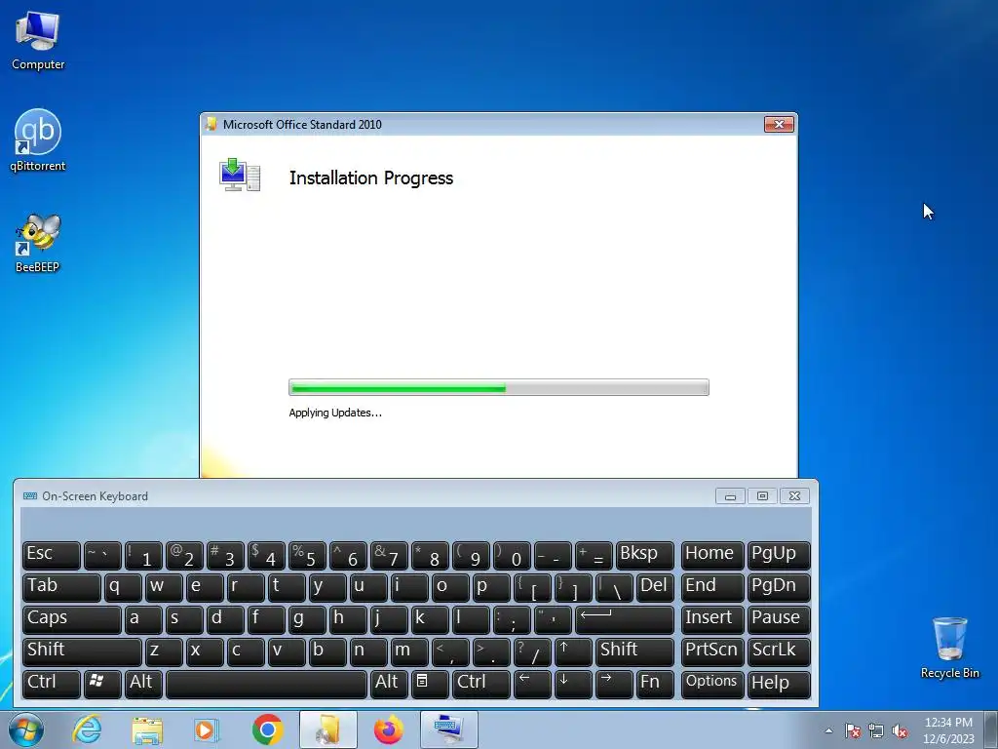998x749 pixels.
Task: Click the Tab key on keyboard
Action: click(x=61, y=587)
